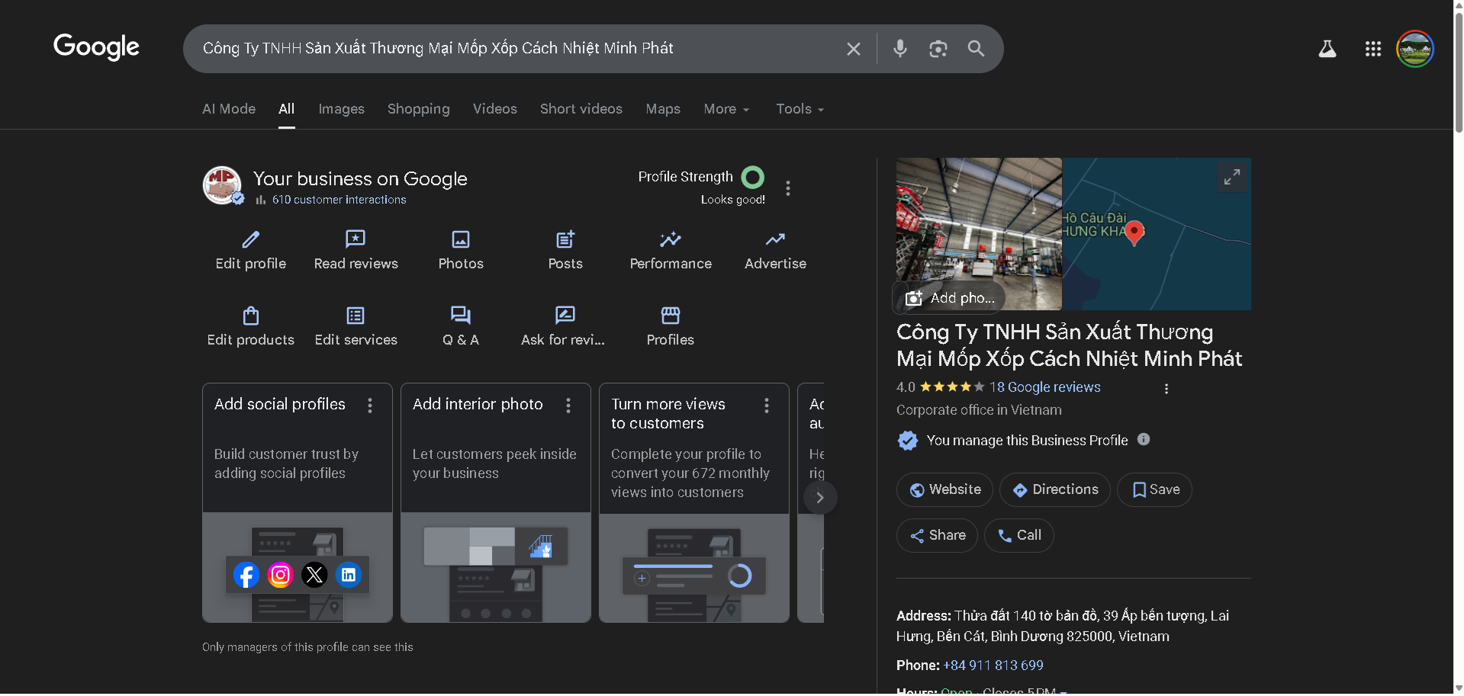Viewport: 1464px width, 696px height.
Task: Start voice search with the microphone icon
Action: click(900, 49)
